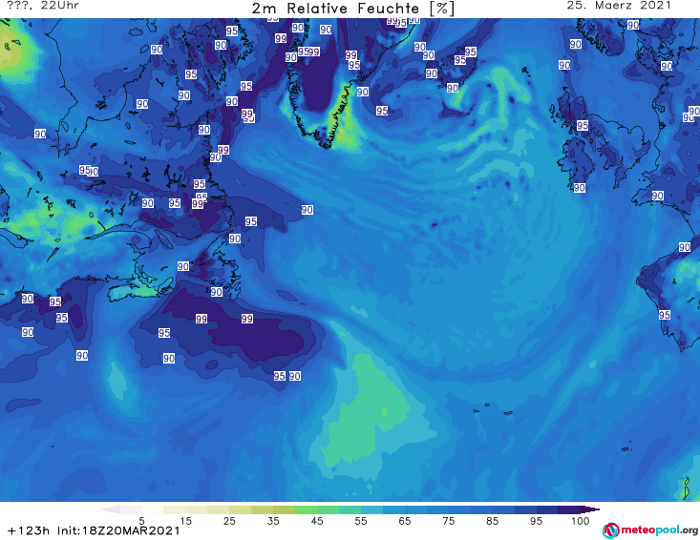This screenshot has height=540, width=700.
Task: Click the '75' value on the color scale
Action: coord(448,521)
